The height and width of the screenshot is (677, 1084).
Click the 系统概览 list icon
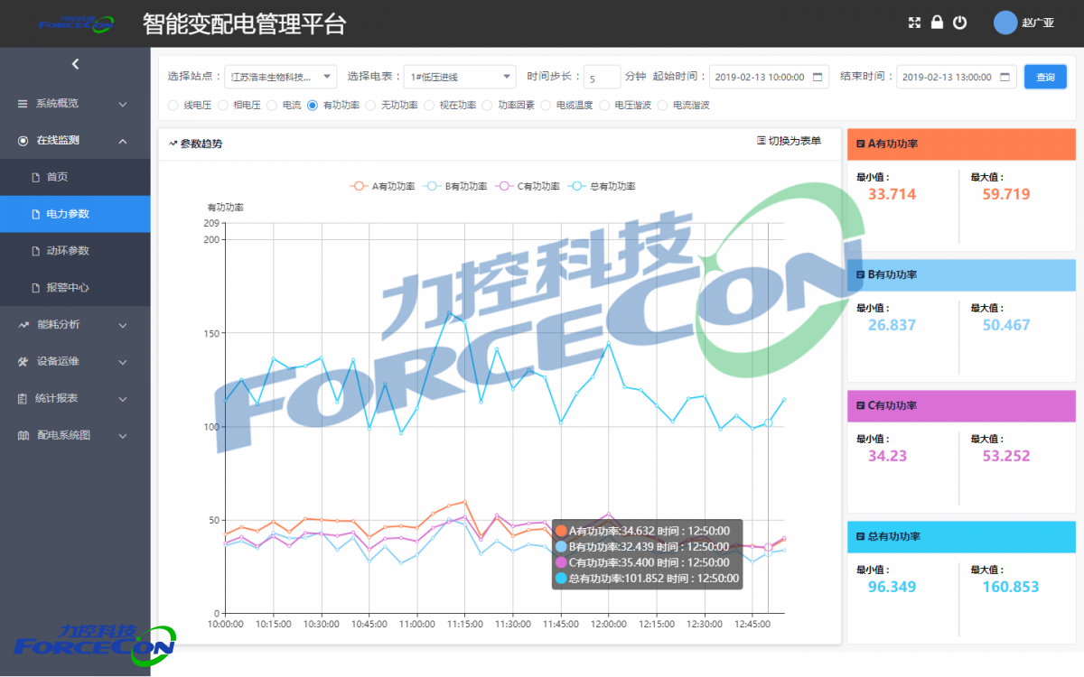point(23,104)
